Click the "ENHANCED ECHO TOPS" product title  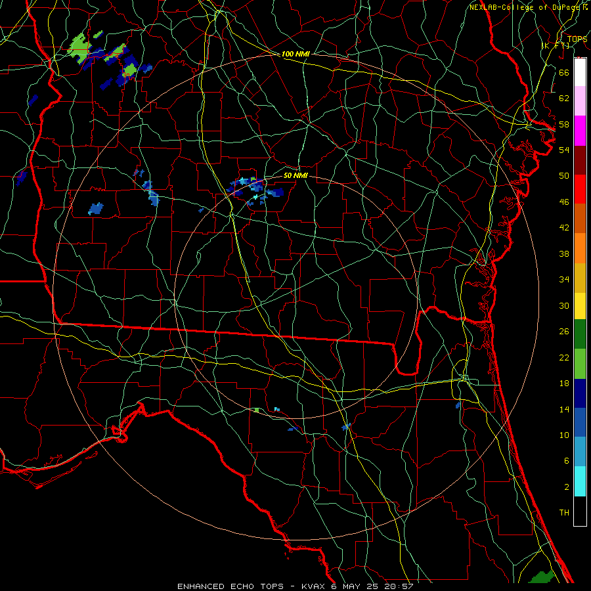click(x=230, y=586)
